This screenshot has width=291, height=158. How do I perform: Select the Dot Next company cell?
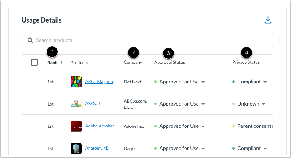(132, 82)
